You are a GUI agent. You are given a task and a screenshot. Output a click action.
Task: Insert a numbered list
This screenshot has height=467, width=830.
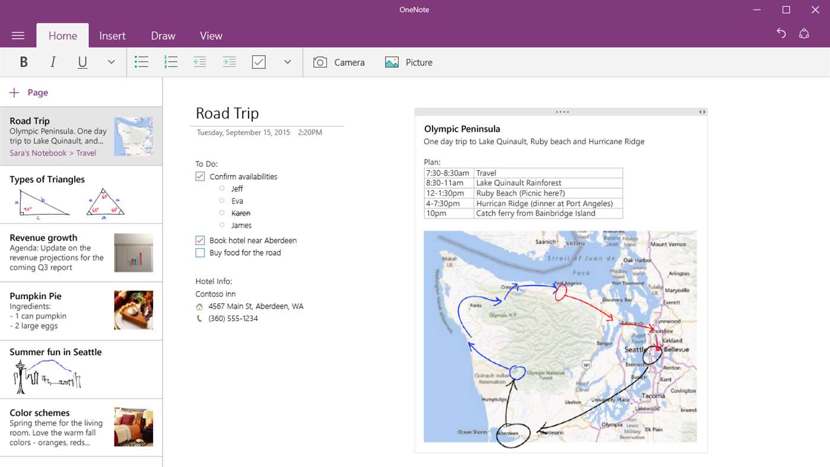click(x=171, y=62)
